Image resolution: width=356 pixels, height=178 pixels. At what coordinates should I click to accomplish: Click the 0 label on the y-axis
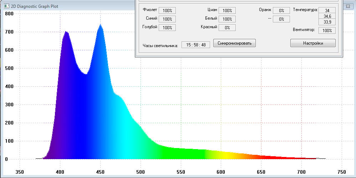(6, 159)
